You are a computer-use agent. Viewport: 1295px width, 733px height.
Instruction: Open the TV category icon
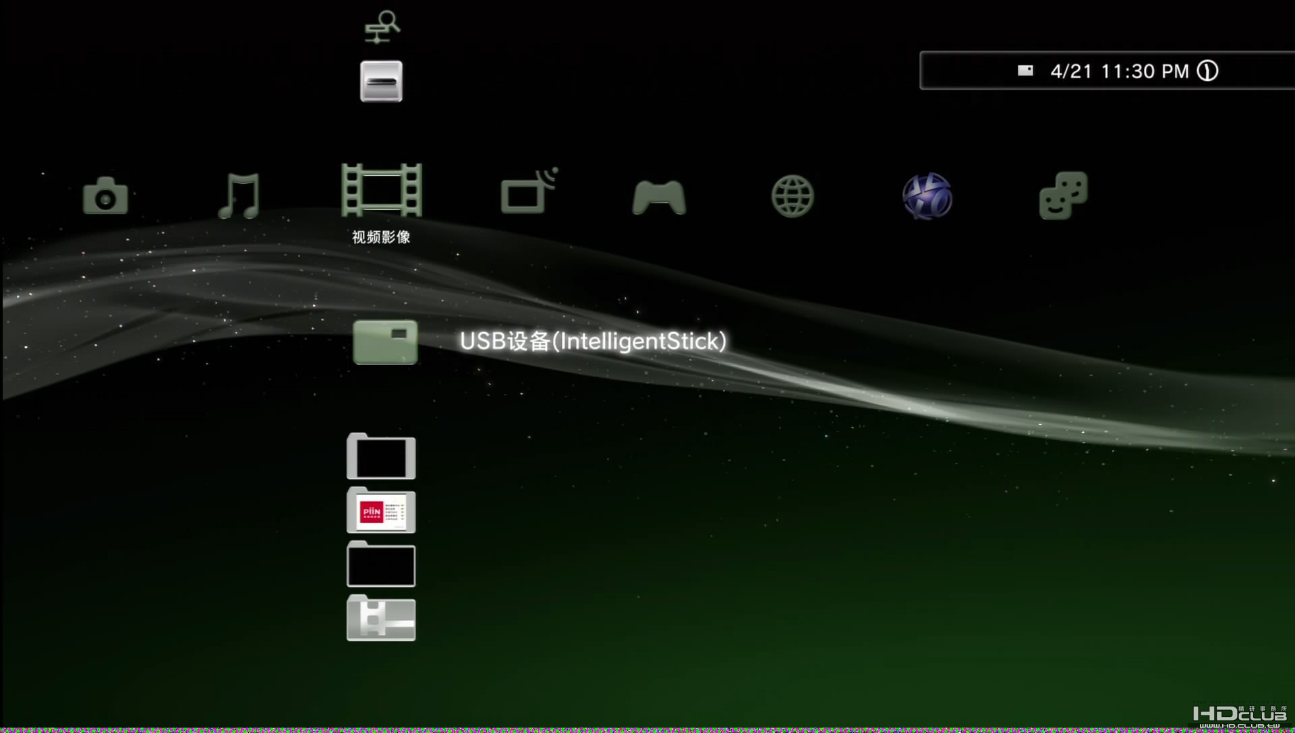(529, 191)
